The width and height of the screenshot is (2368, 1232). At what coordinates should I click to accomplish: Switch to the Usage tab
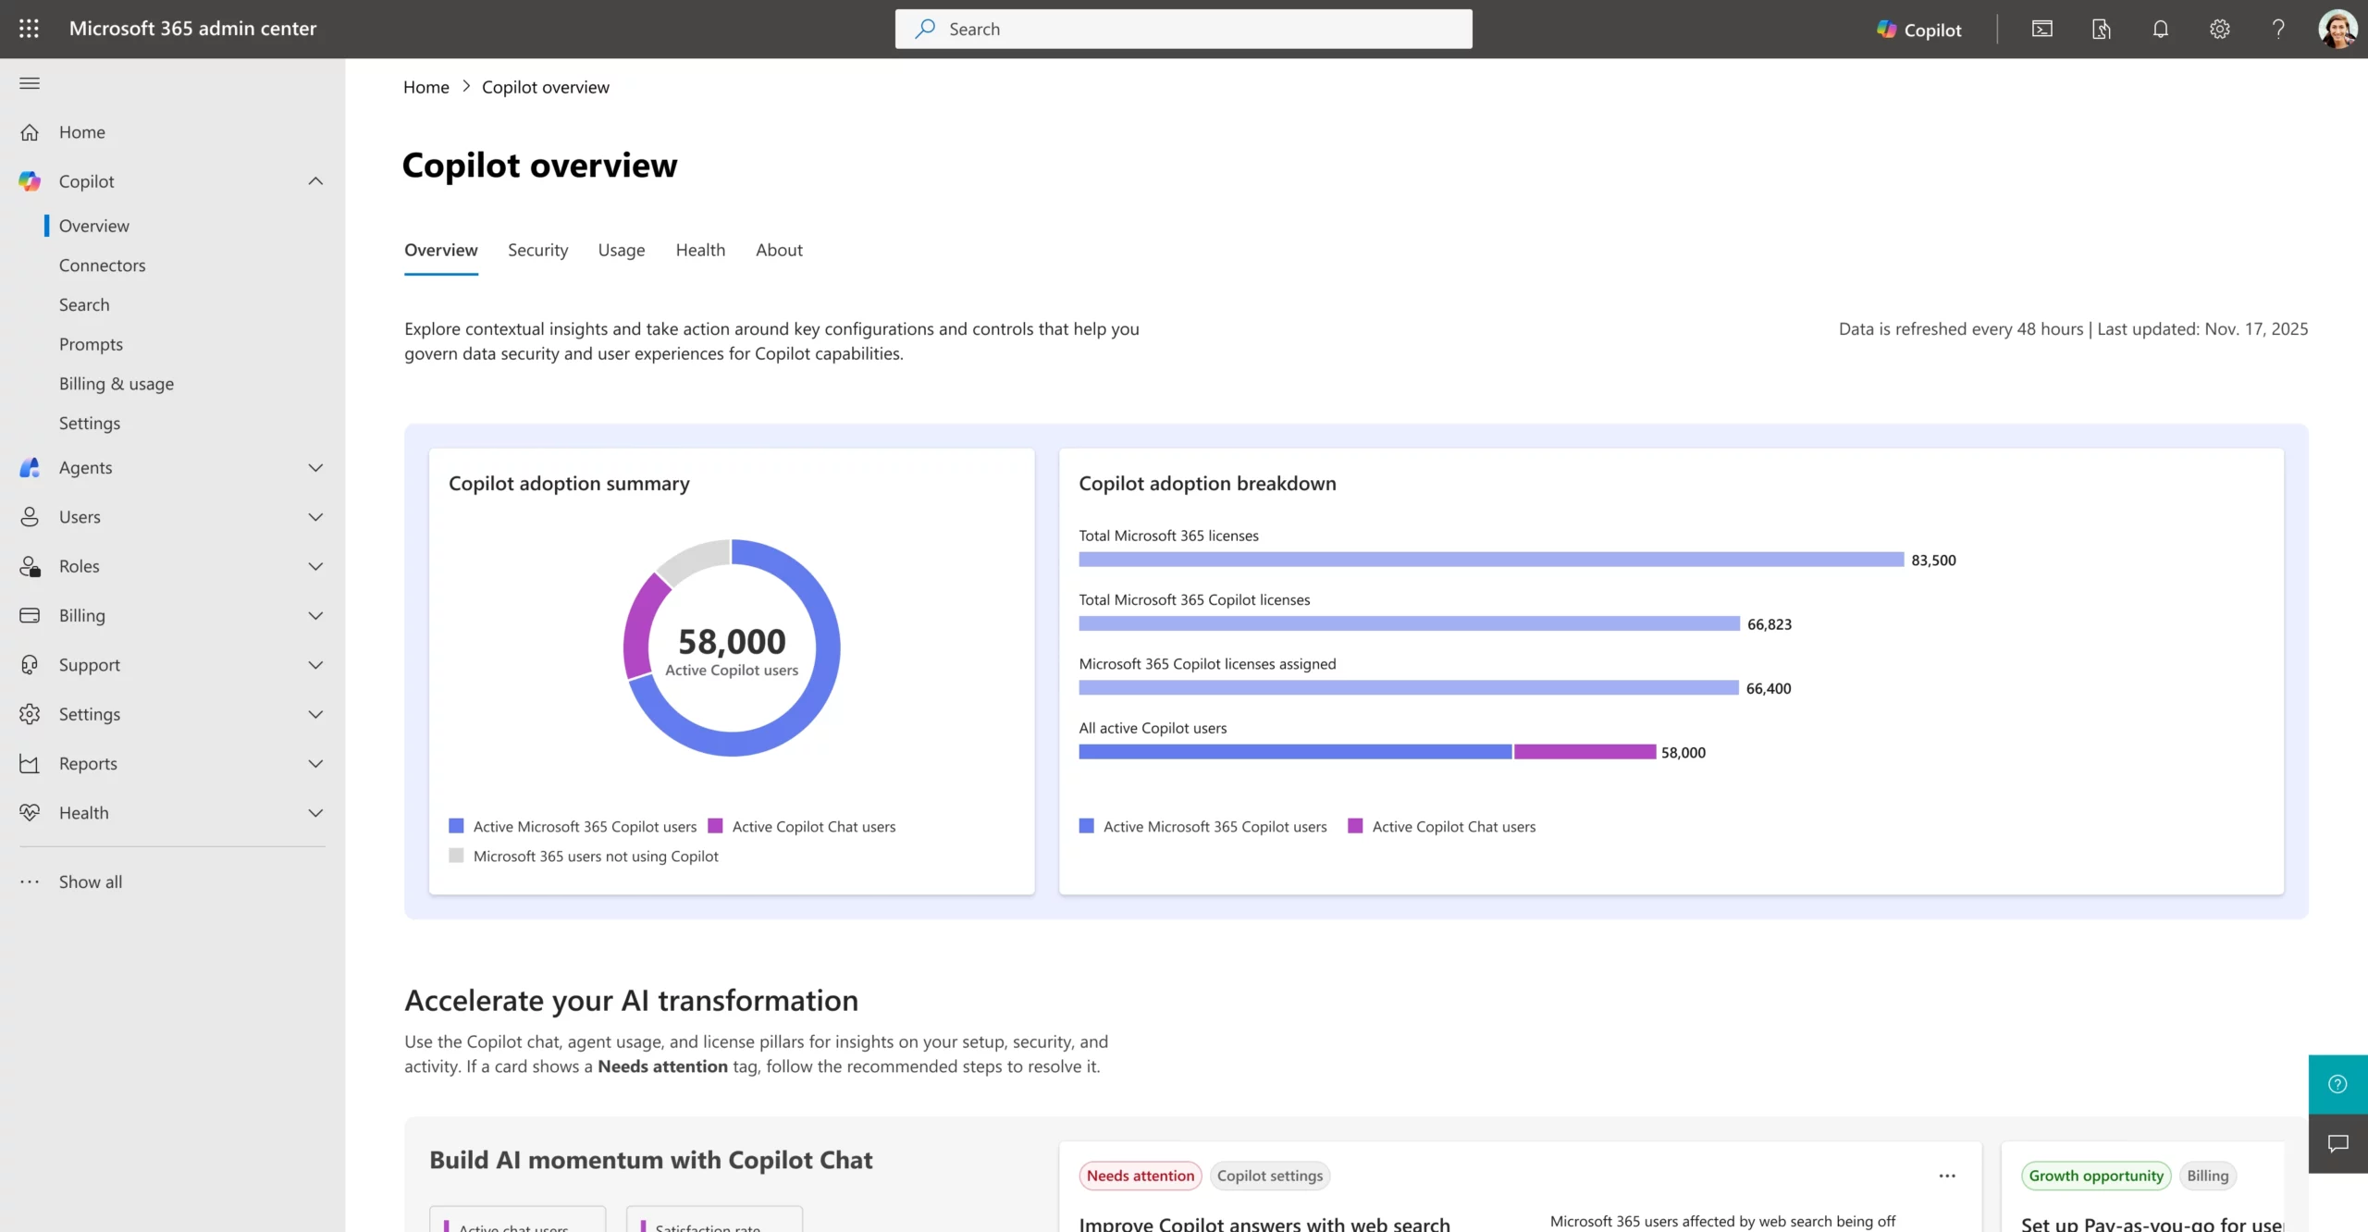tap(621, 250)
